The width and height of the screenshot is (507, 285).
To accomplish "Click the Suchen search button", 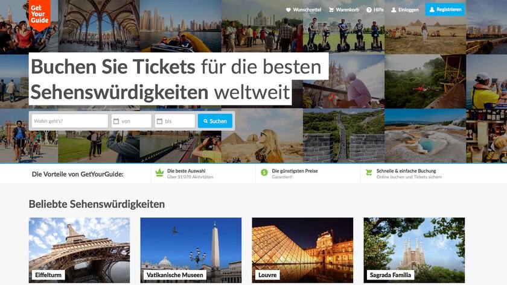I will point(215,121).
